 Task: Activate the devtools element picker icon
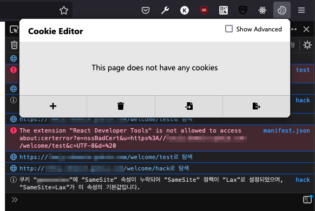pos(14,30)
